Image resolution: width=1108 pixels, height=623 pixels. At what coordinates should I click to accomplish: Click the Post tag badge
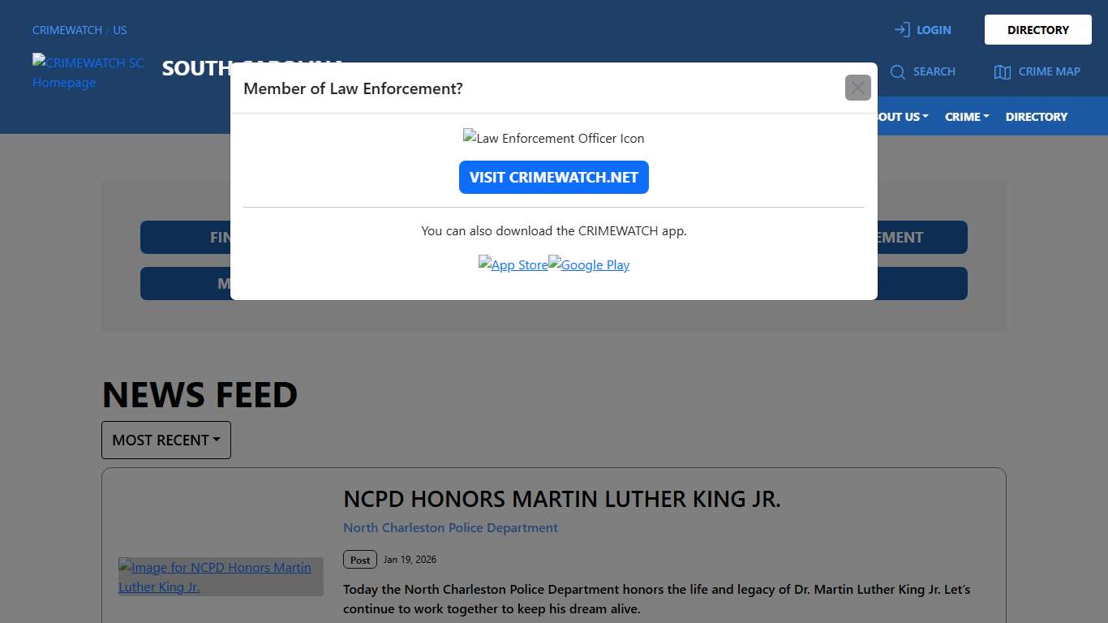tap(360, 560)
